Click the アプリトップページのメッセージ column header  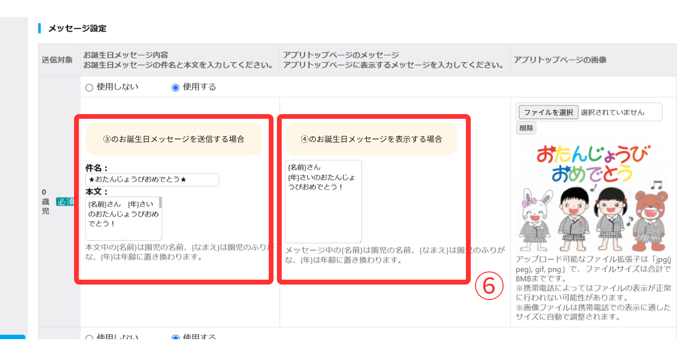[x=341, y=55]
